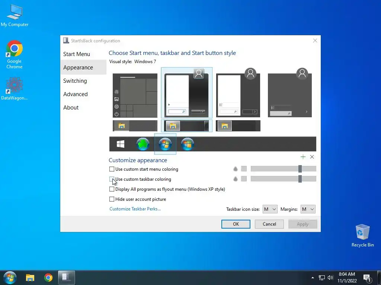
Task: Click the taskbar color swatch
Action: click(244, 179)
